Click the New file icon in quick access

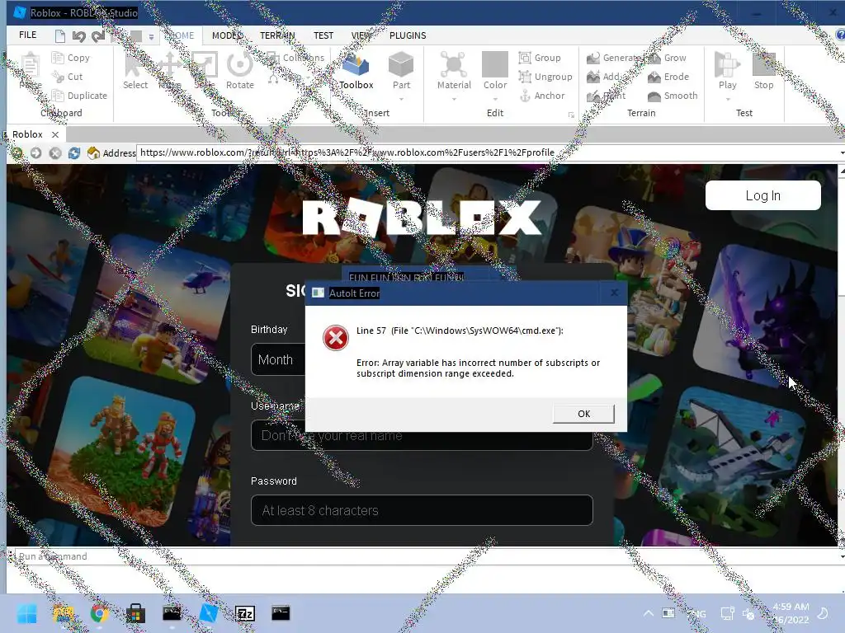click(x=59, y=36)
